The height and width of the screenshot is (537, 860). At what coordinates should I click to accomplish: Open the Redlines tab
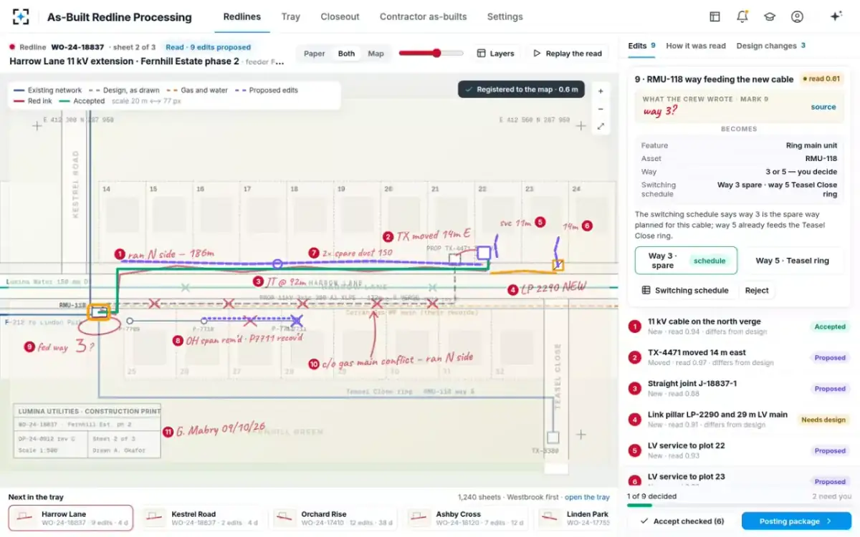click(x=242, y=16)
